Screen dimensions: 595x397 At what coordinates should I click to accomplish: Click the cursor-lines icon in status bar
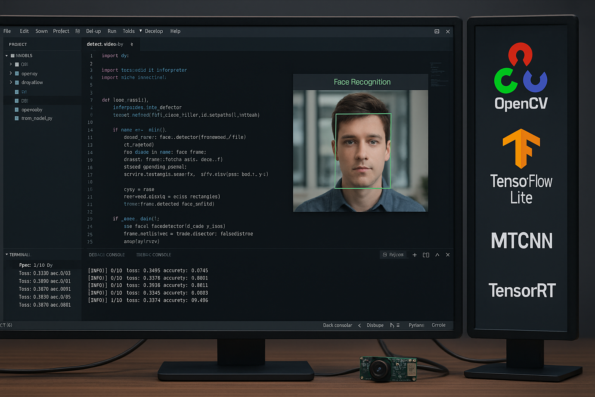click(395, 325)
